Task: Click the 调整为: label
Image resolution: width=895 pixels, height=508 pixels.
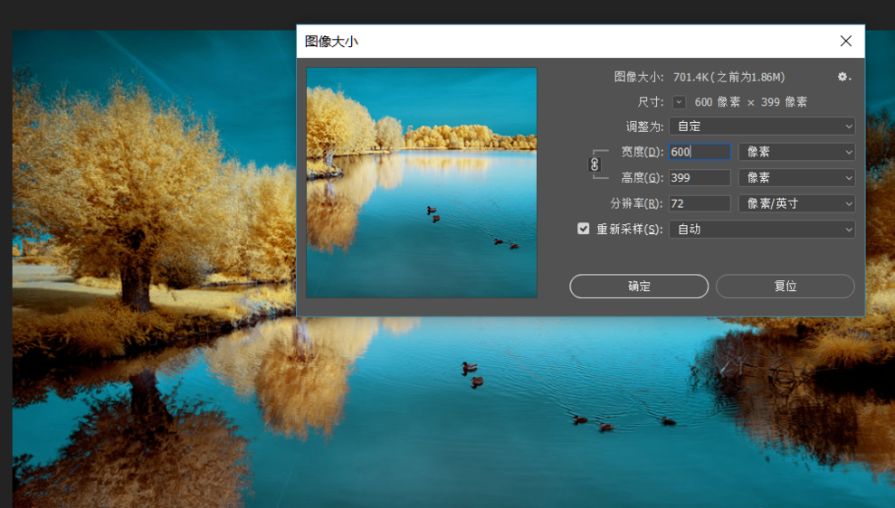Action: pyautogui.click(x=644, y=127)
